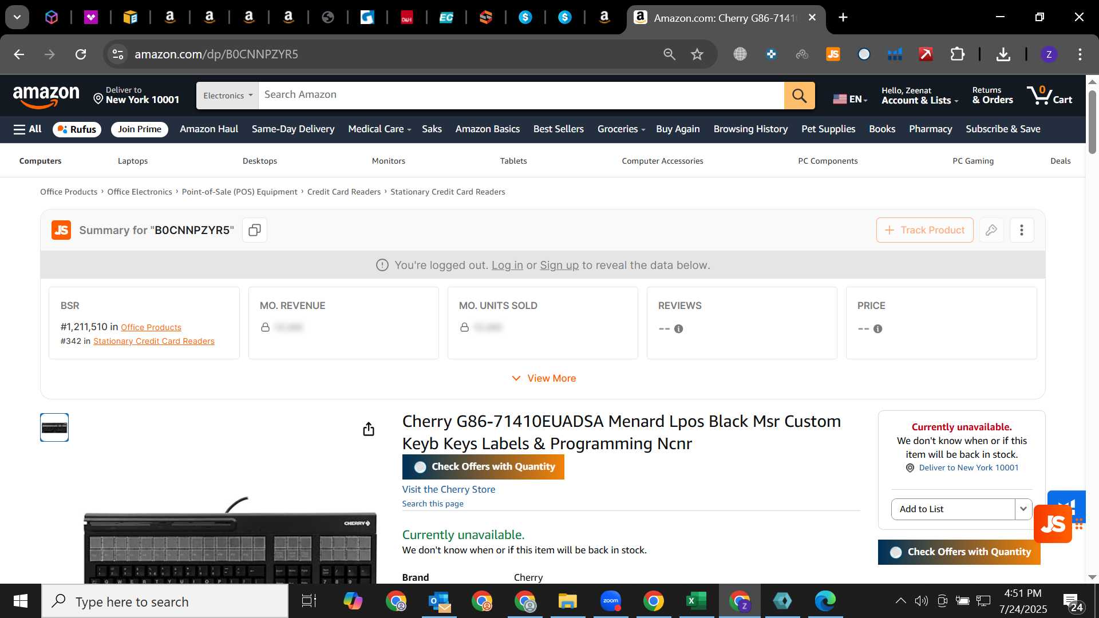This screenshot has height=618, width=1099.
Task: Click the orange Amazon search magnifier button
Action: pyautogui.click(x=799, y=96)
